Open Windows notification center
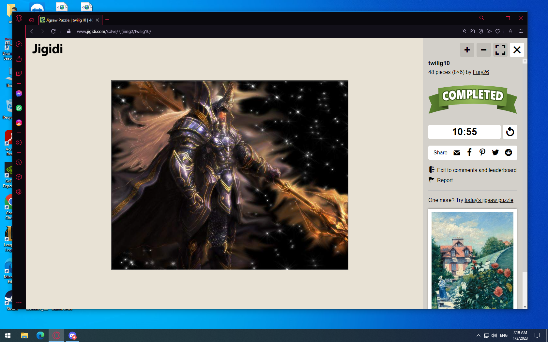548x342 pixels. coord(537,335)
